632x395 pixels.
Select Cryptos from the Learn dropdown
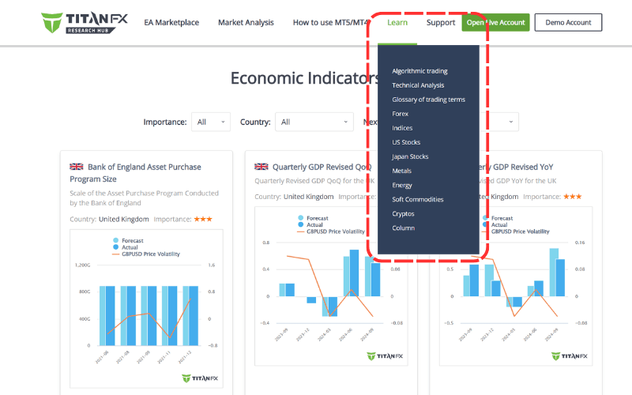click(403, 214)
